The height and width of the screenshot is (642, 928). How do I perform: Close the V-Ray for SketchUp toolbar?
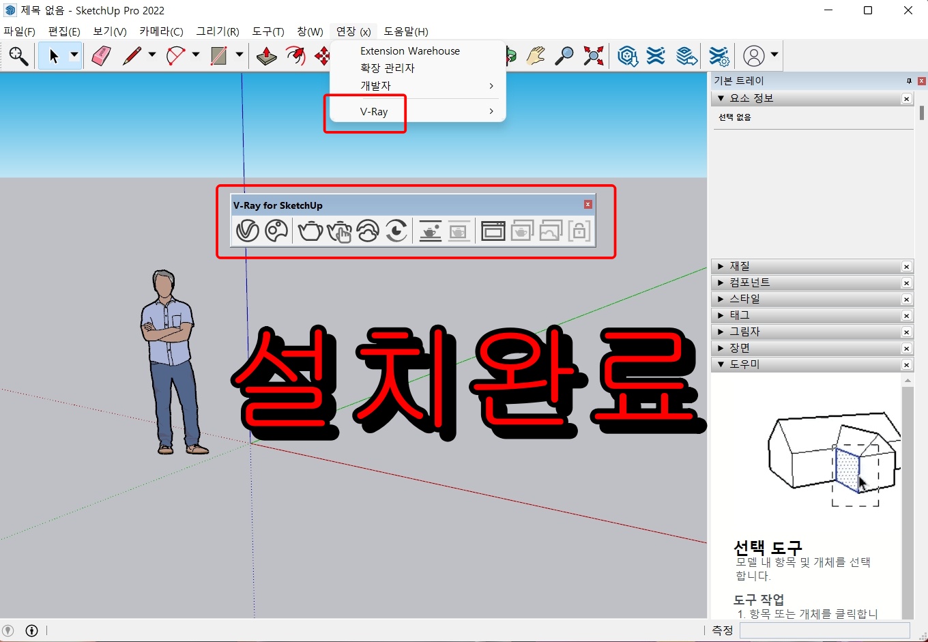coord(588,205)
